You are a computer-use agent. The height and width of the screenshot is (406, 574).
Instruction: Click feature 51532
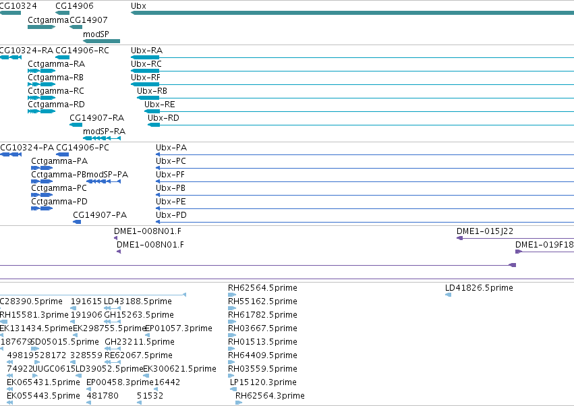point(139,403)
